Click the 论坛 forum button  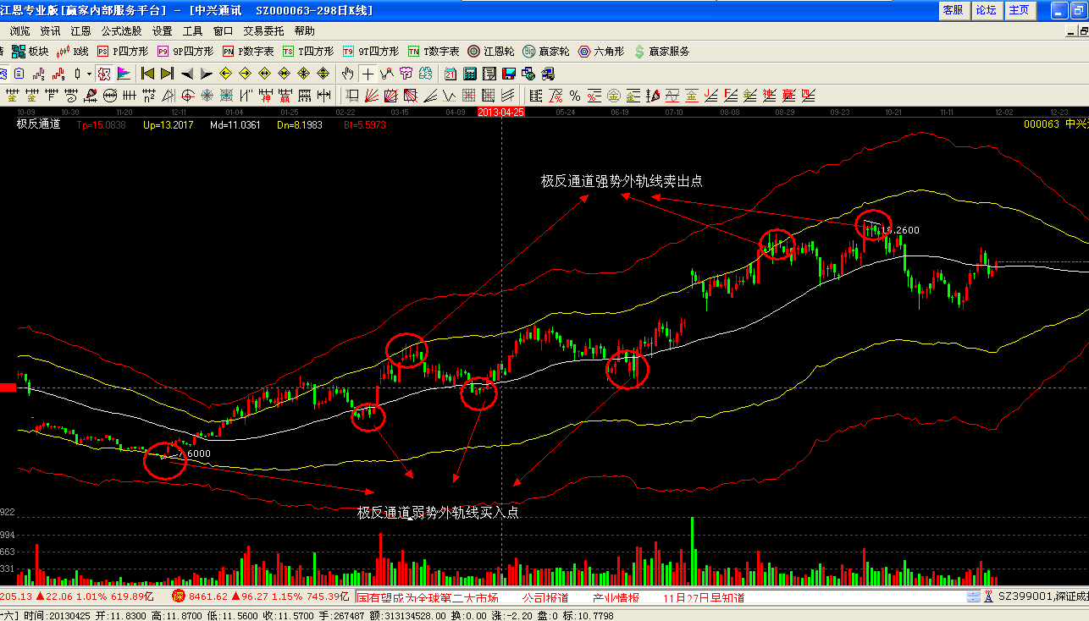[x=986, y=10]
